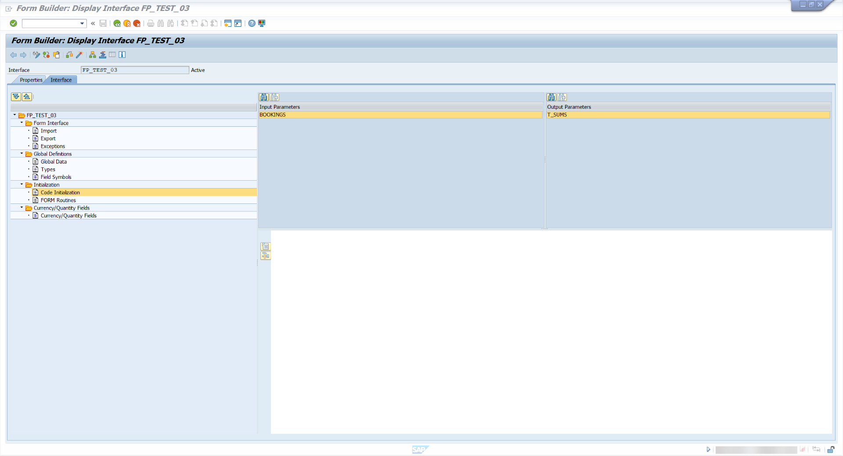This screenshot has width=843, height=456.
Task: Select the Types tree node
Action: (48, 169)
